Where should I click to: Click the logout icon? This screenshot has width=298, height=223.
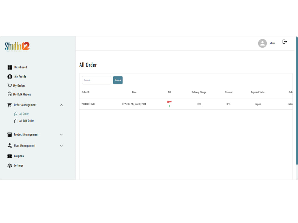285,42
